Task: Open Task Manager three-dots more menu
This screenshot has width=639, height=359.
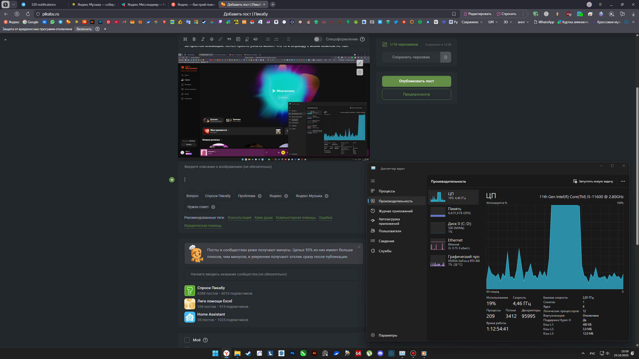Action: [x=623, y=181]
